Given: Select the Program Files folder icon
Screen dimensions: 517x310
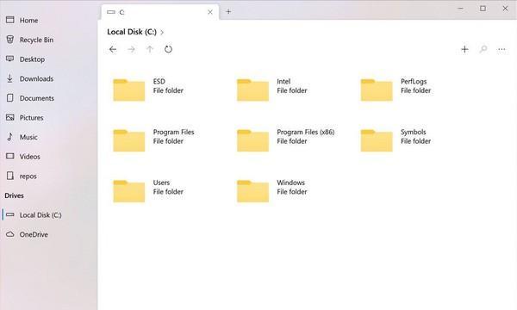Looking at the screenshot, I should (x=129, y=140).
